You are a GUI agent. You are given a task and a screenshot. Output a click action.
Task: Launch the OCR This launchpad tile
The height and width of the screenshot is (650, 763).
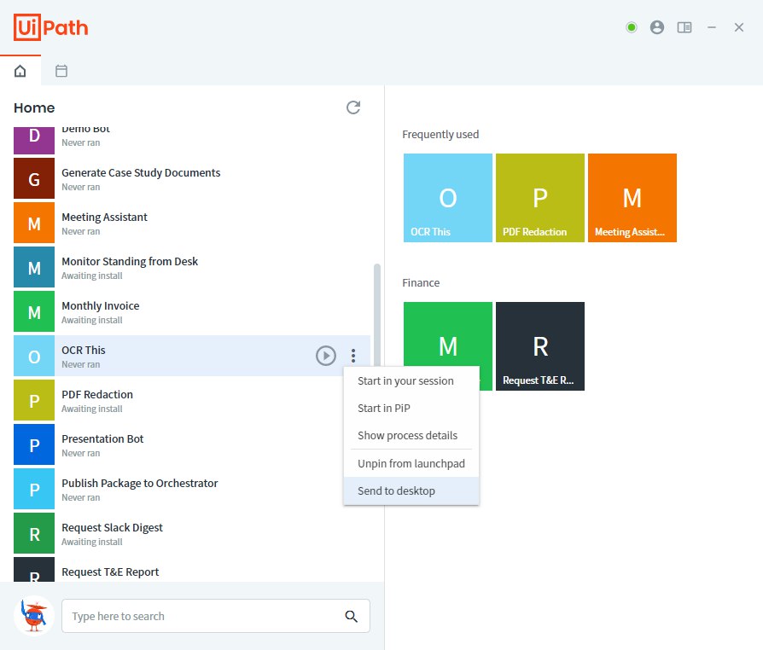point(448,198)
